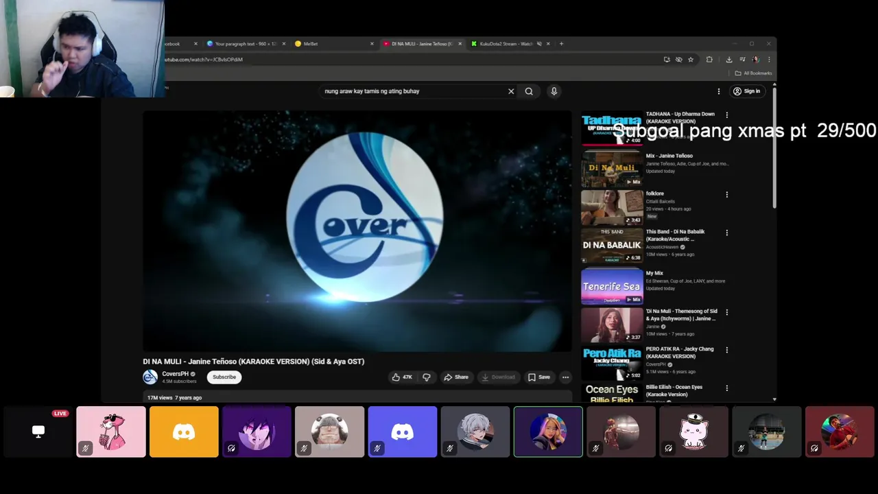Open a new browser tab

[x=561, y=44]
